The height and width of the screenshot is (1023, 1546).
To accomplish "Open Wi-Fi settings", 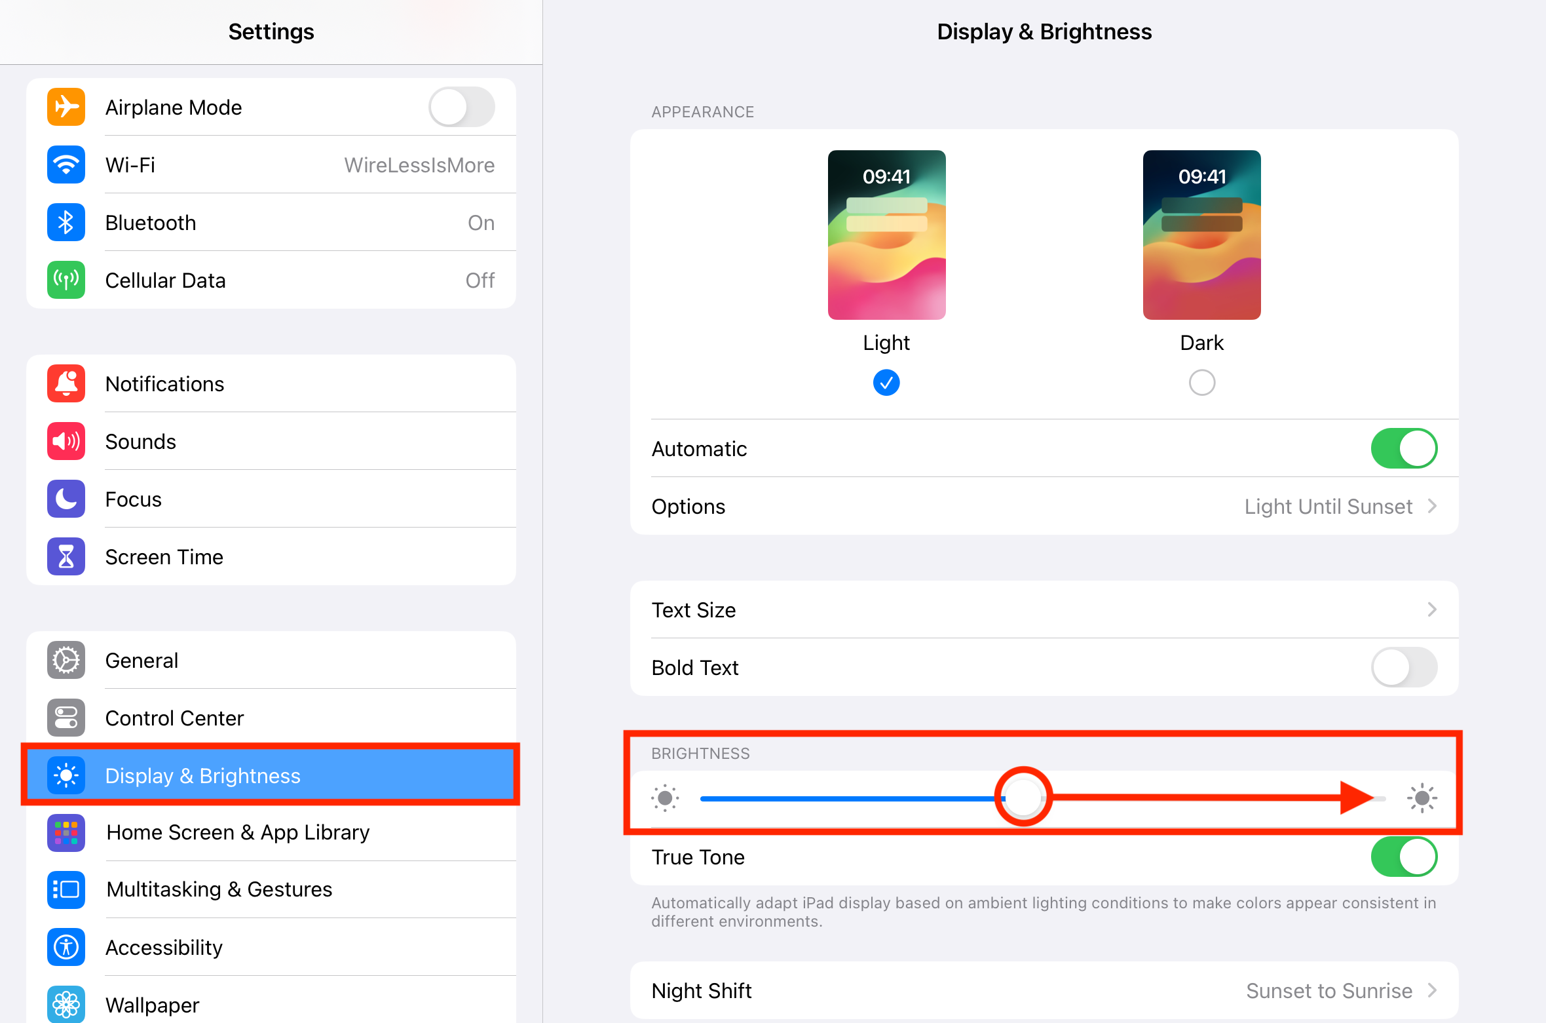I will (x=271, y=164).
